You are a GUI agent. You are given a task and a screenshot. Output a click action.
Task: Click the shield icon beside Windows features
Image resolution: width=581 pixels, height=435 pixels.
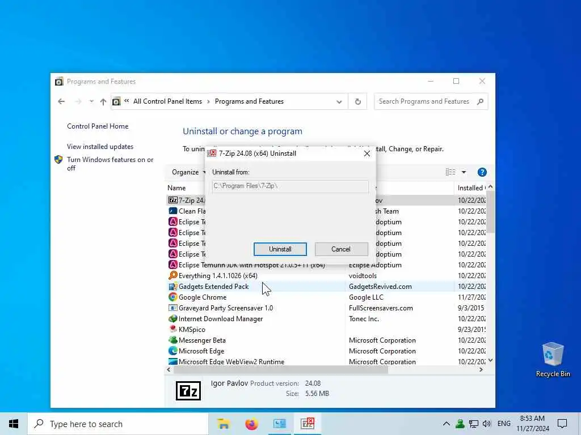[58, 160]
